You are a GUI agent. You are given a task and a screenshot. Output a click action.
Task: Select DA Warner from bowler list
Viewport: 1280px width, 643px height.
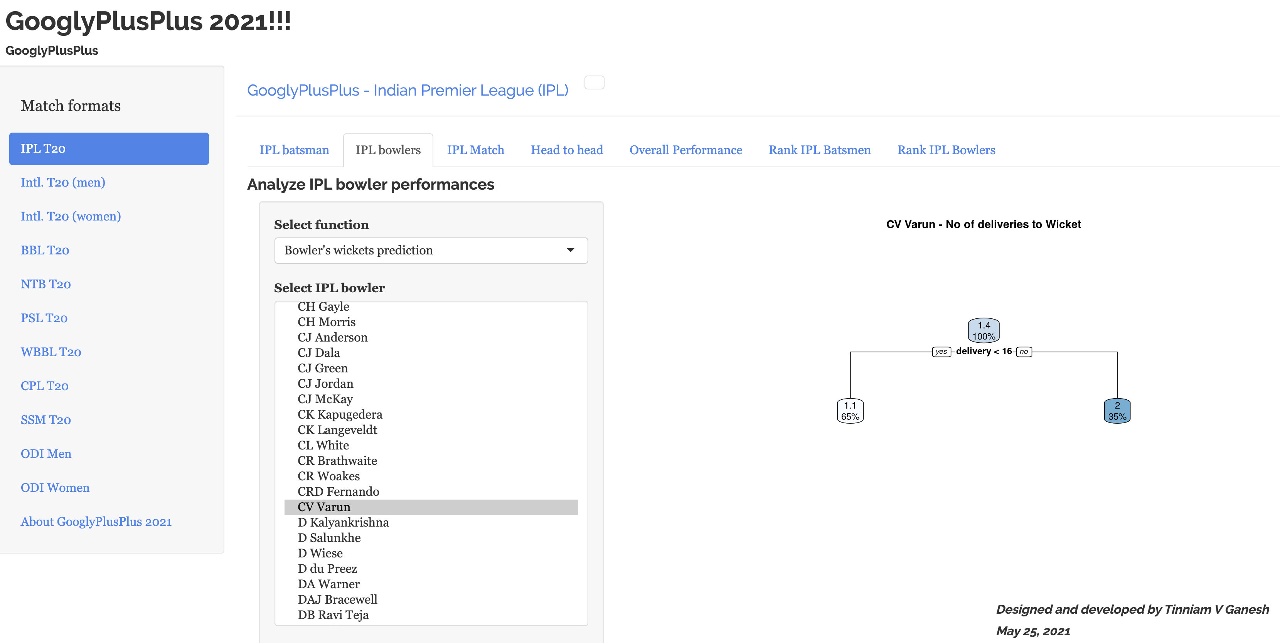(x=328, y=584)
